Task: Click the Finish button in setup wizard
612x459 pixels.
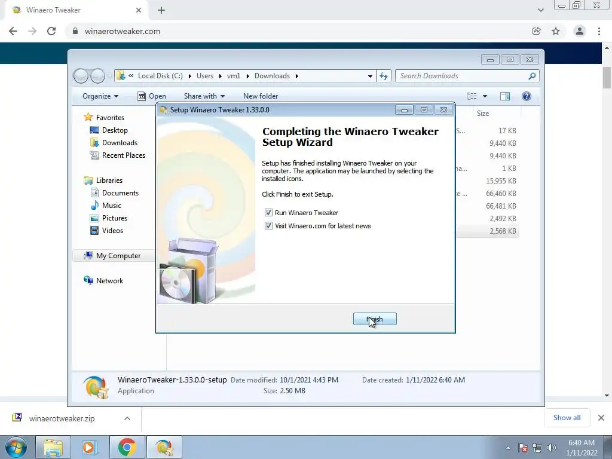Action: [375, 319]
